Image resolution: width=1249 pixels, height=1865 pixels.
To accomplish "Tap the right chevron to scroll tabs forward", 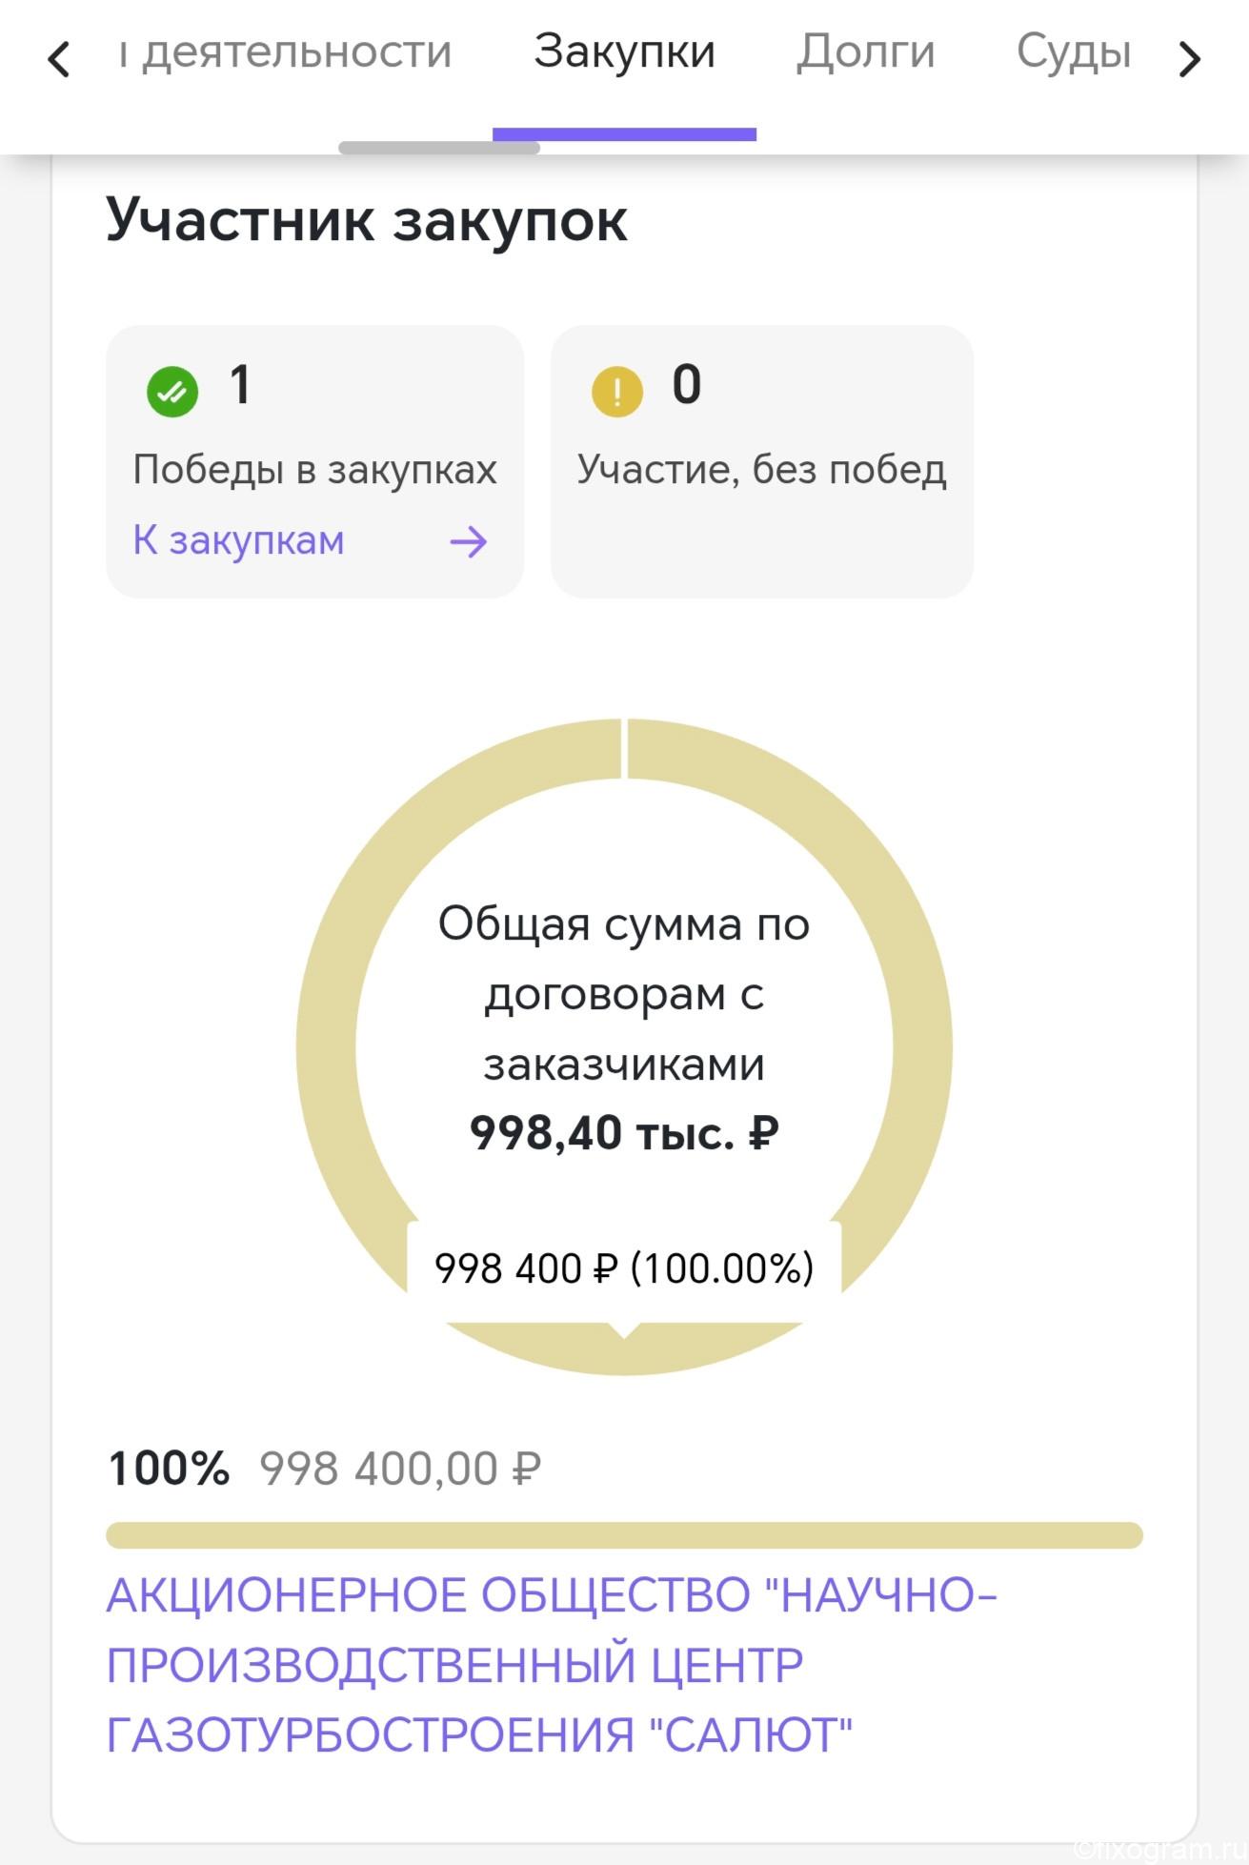I will (x=1189, y=59).
